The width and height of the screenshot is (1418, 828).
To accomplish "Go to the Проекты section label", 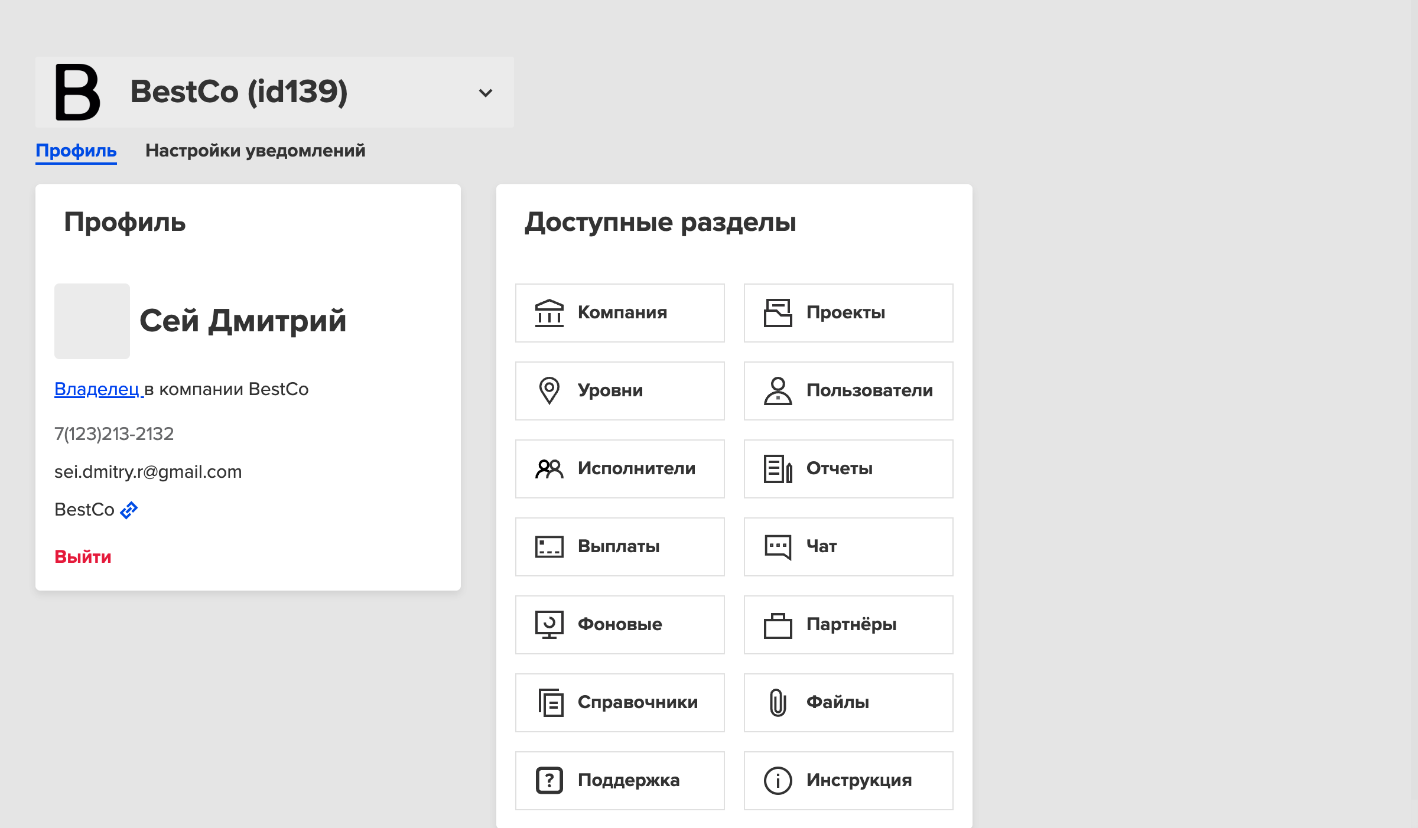I will coord(845,312).
